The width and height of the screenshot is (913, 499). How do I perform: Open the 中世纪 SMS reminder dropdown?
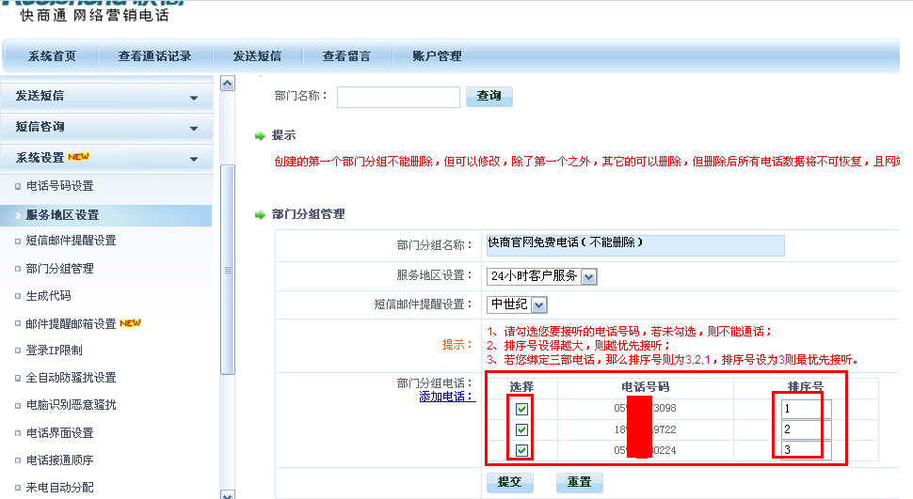(538, 304)
